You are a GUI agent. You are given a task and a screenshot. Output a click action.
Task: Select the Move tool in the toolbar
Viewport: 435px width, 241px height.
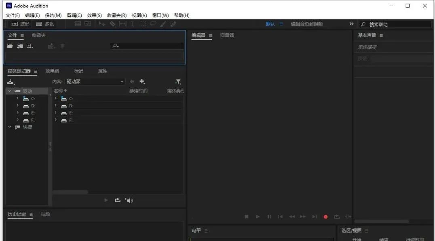tap(101, 24)
